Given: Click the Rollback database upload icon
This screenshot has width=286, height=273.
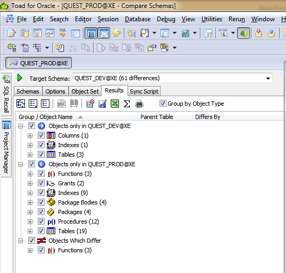Looking at the screenshot, I should (272, 33).
